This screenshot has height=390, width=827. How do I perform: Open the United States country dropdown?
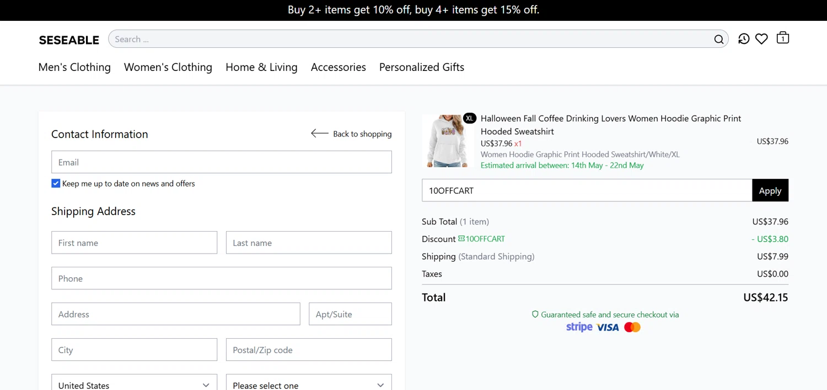coord(135,382)
